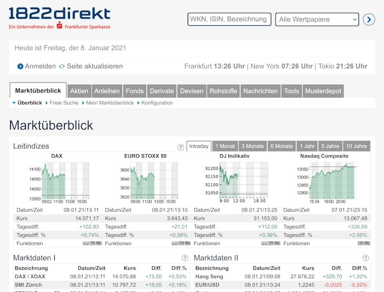Open the EUR/USD row link
This screenshot has height=292, width=384.
coord(207,285)
